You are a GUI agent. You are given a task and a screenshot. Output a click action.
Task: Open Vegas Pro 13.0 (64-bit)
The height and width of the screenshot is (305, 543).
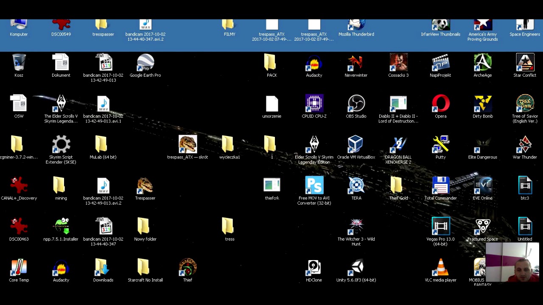coord(440,232)
